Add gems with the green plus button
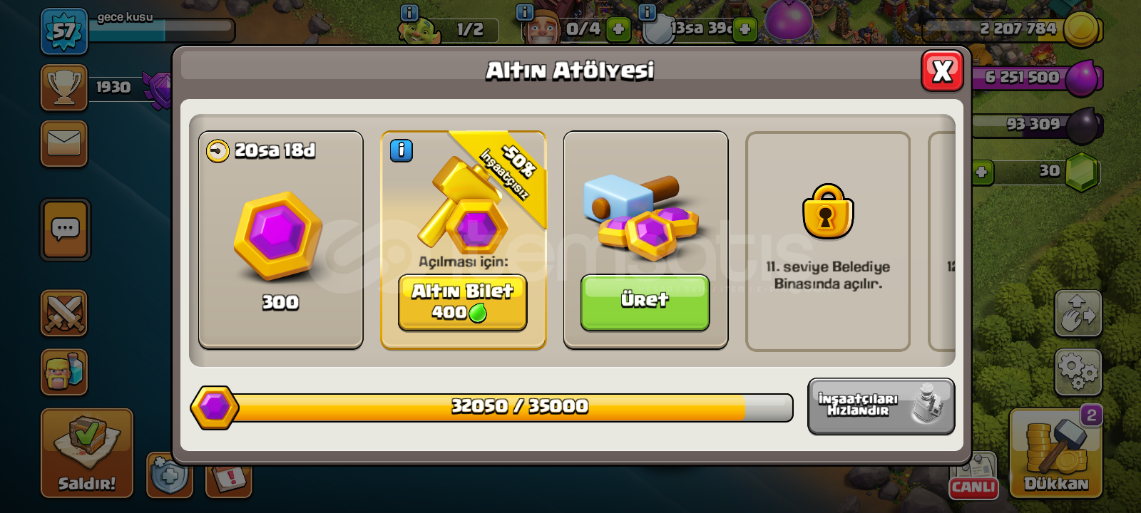Viewport: 1141px width, 513px height. tap(982, 172)
